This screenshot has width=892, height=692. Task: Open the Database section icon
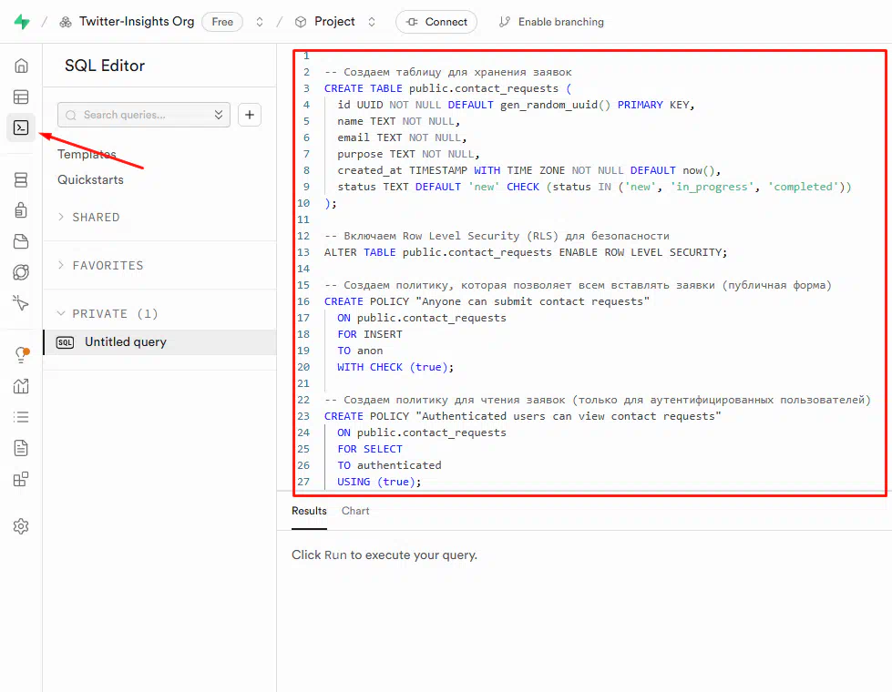pos(21,180)
